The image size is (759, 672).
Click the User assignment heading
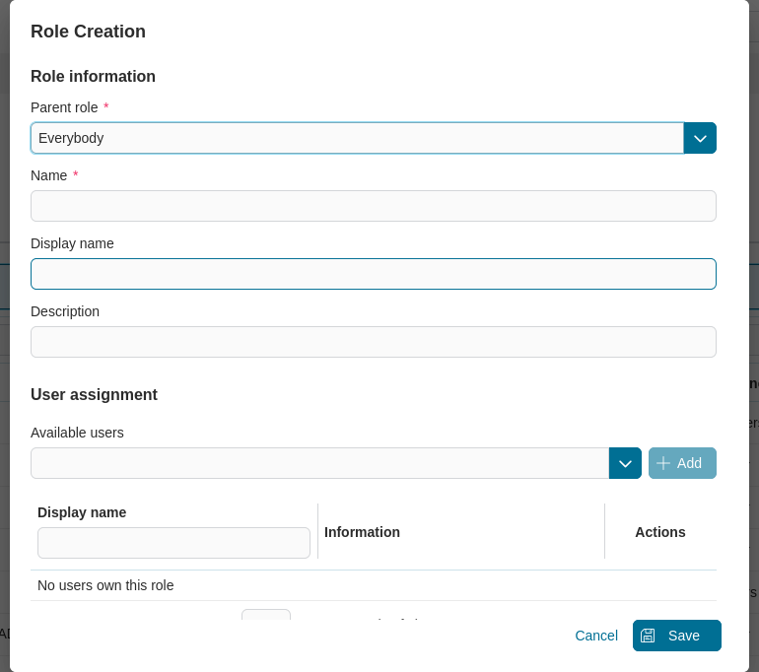[94, 395]
